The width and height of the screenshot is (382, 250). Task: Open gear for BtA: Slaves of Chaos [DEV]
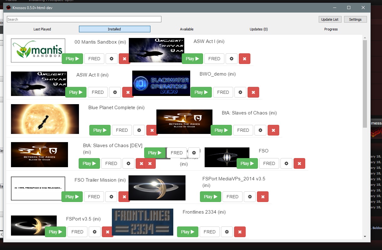pyautogui.click(x=128, y=163)
